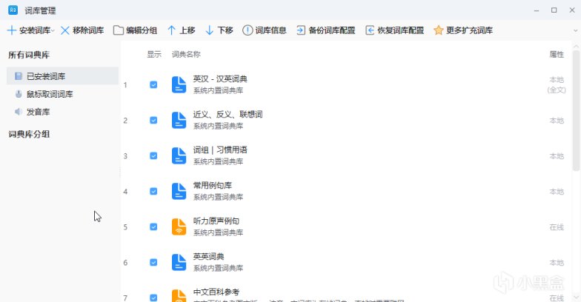Screen dimensions: 581x302
Task: Click the plus icon for 安装词库
Action: (12, 30)
